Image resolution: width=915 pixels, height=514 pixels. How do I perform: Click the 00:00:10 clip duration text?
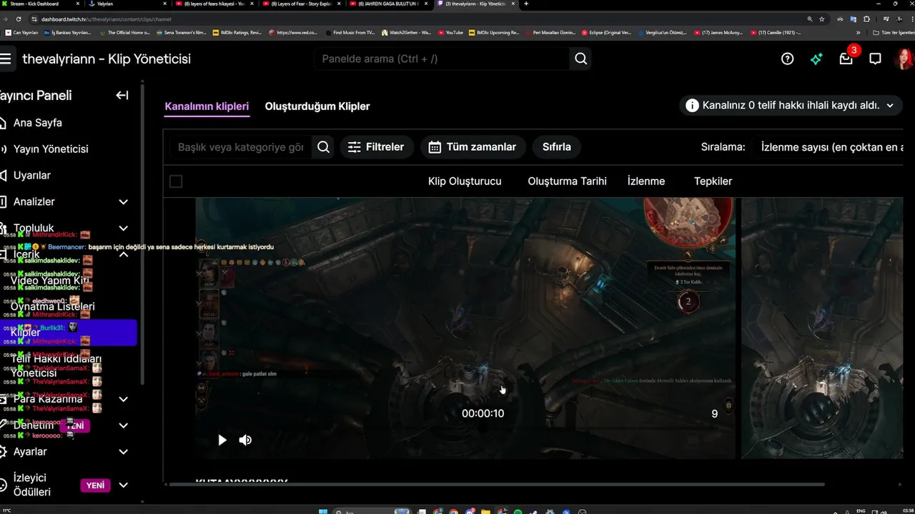click(483, 413)
